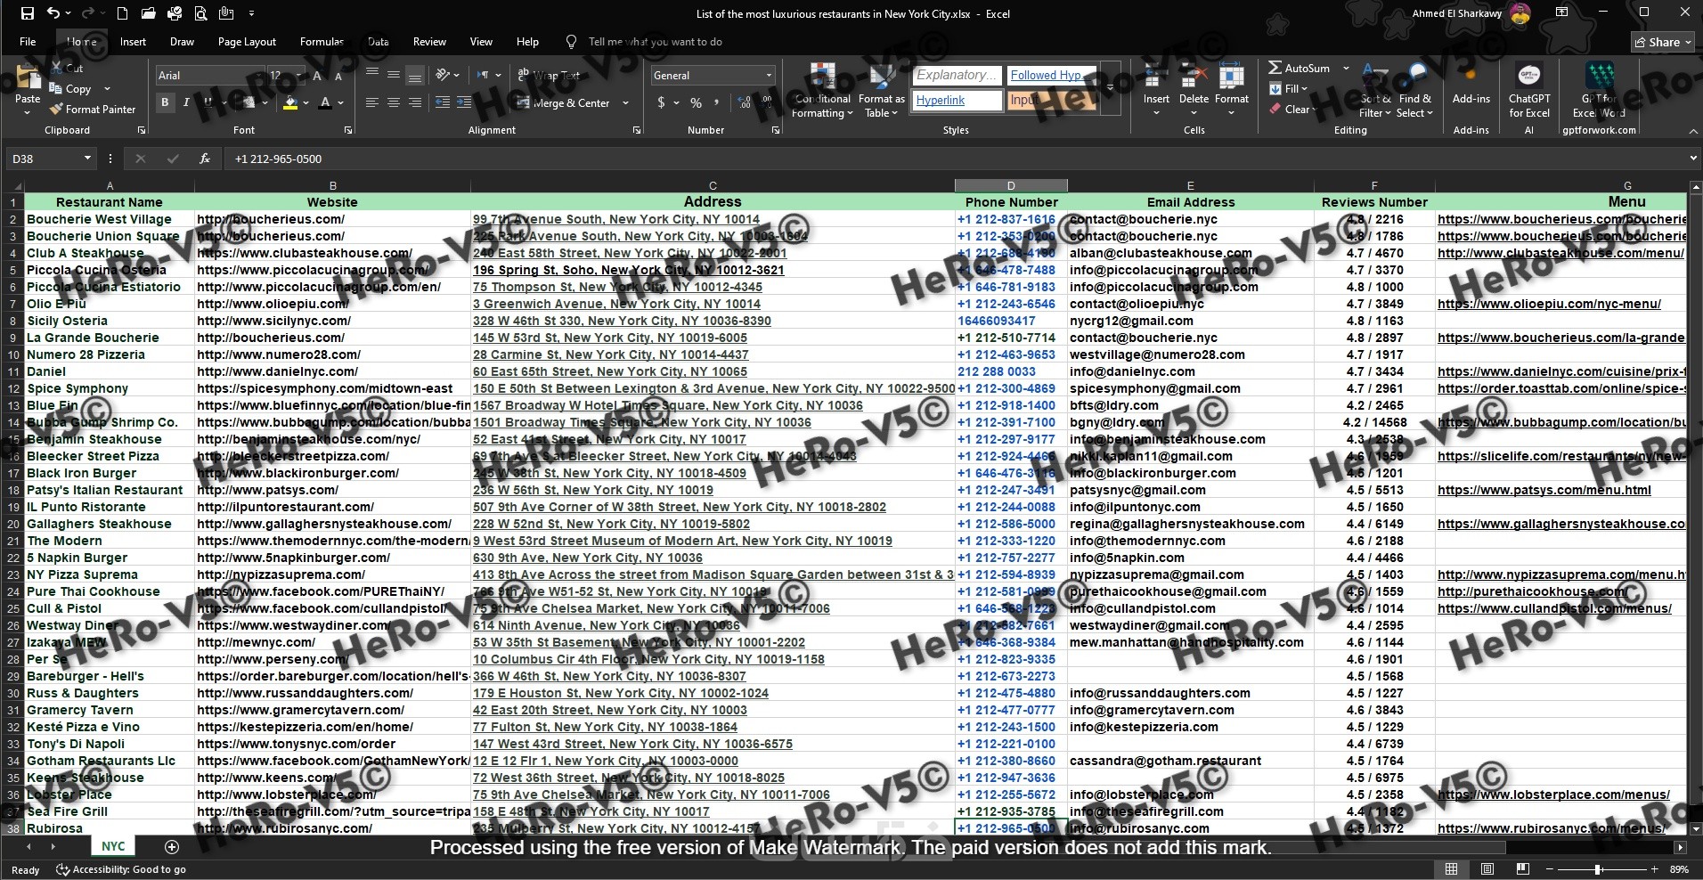Open the Name Box dropdown
This screenshot has width=1703, height=880.
[x=87, y=159]
